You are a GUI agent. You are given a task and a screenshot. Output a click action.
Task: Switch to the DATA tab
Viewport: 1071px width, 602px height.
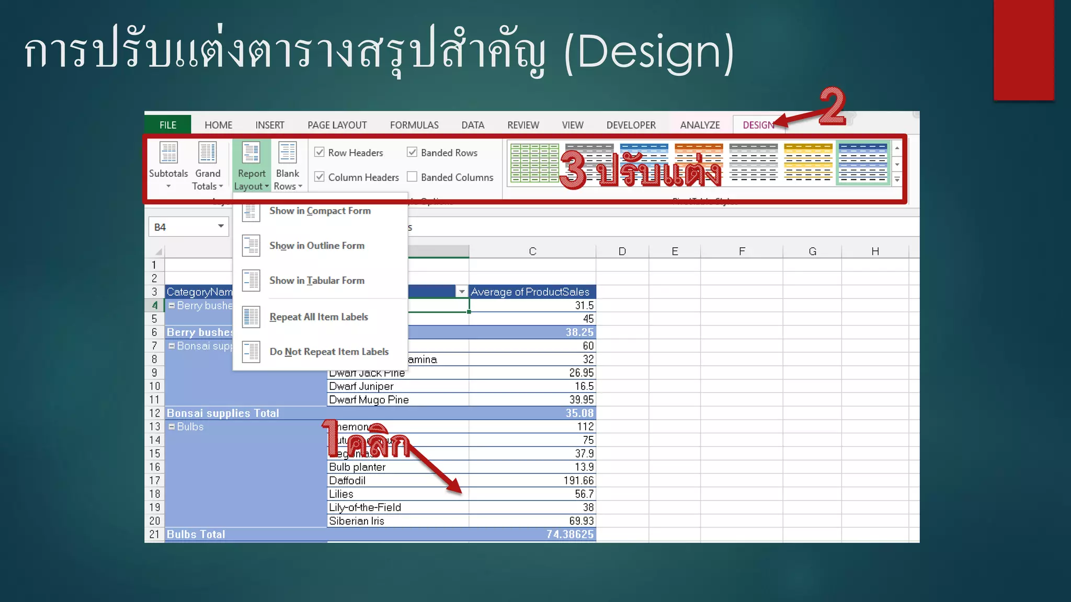pos(473,125)
